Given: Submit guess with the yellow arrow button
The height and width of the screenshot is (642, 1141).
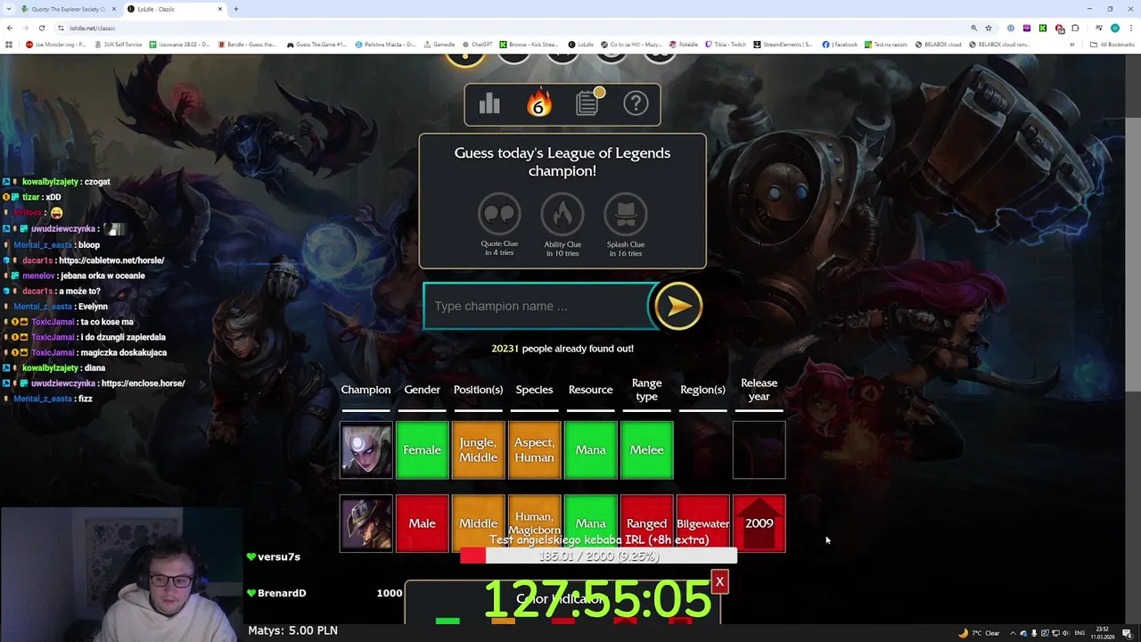Looking at the screenshot, I should click(x=678, y=306).
